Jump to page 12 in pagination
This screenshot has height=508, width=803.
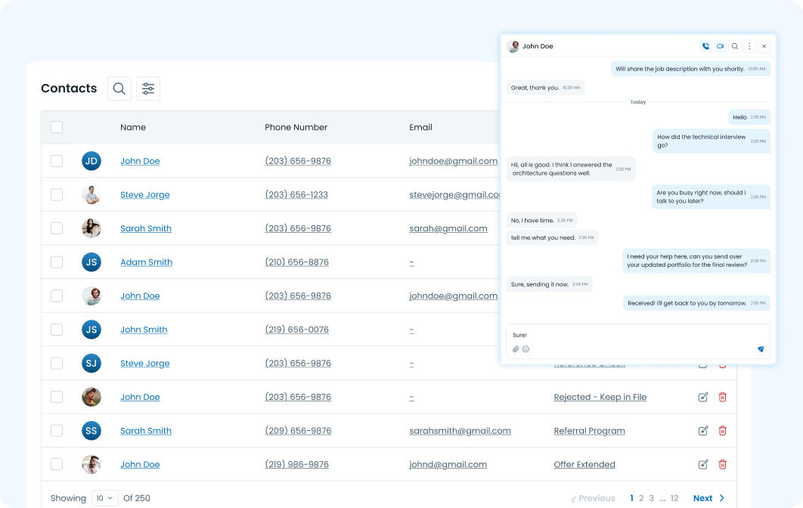click(x=674, y=498)
